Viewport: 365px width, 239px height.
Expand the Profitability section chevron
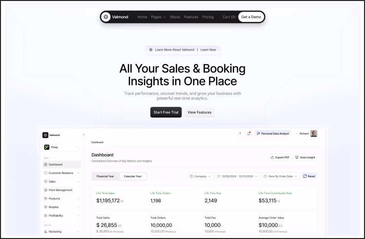click(x=78, y=216)
